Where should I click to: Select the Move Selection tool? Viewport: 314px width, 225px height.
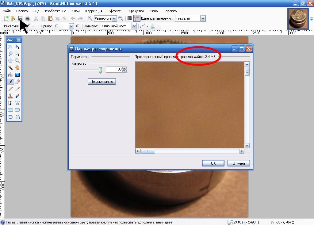[x=17, y=54]
